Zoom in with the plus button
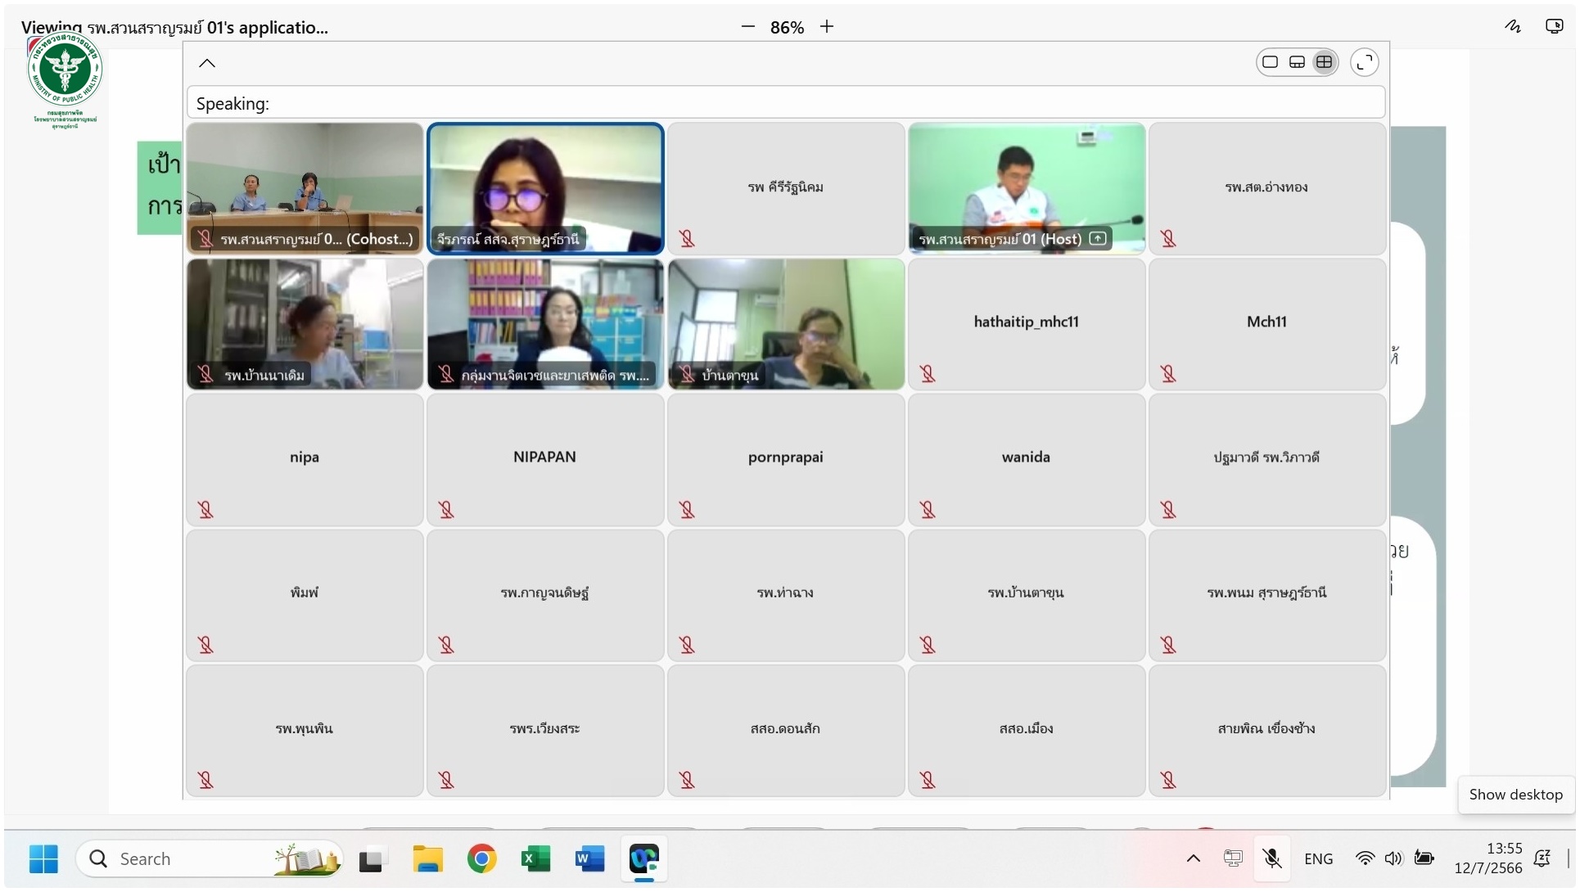Image resolution: width=1580 pixels, height=892 pixels. [827, 27]
